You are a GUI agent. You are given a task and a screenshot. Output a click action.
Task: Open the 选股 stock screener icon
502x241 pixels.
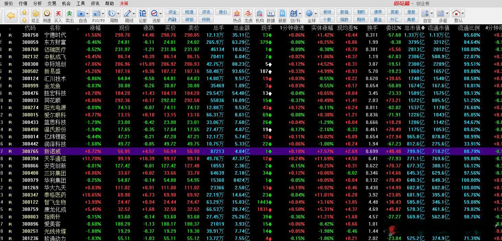point(154,13)
